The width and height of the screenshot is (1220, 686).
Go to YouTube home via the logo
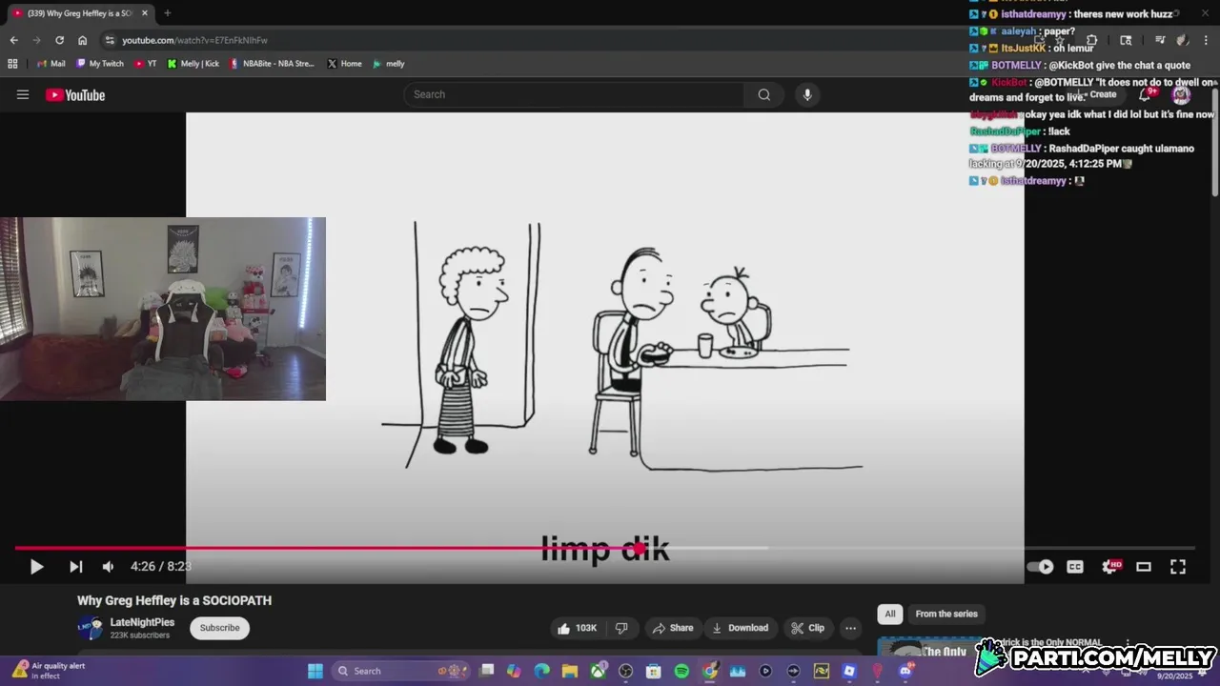[x=75, y=94]
